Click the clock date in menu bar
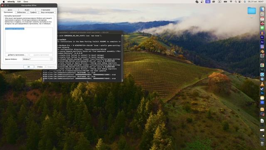The width and height of the screenshot is (266, 150). coord(256,2)
